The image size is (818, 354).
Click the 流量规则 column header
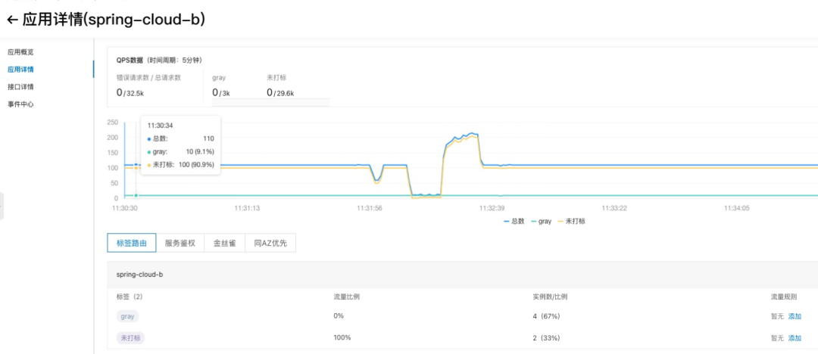click(784, 297)
